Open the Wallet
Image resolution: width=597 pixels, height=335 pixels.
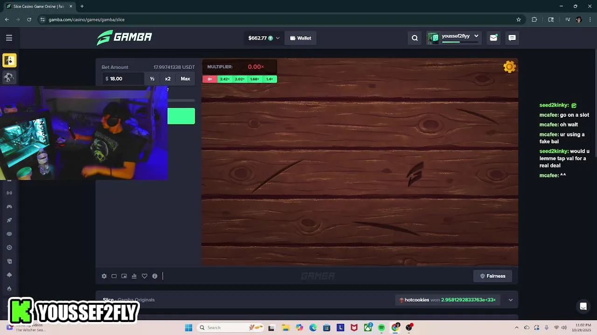click(x=301, y=38)
